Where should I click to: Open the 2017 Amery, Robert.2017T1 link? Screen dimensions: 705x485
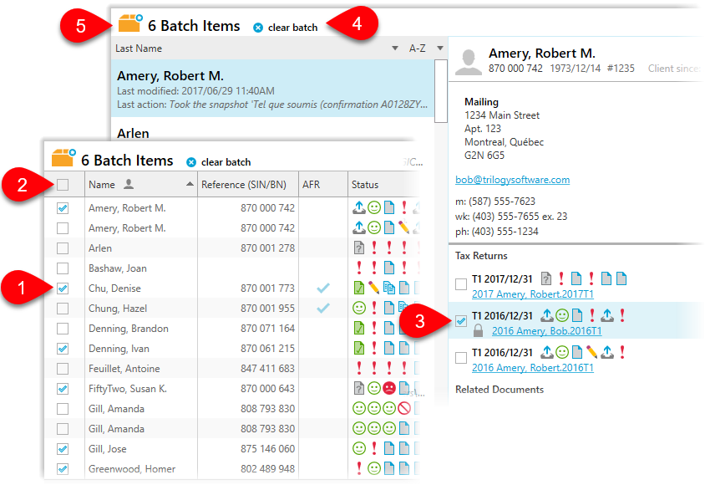(533, 294)
